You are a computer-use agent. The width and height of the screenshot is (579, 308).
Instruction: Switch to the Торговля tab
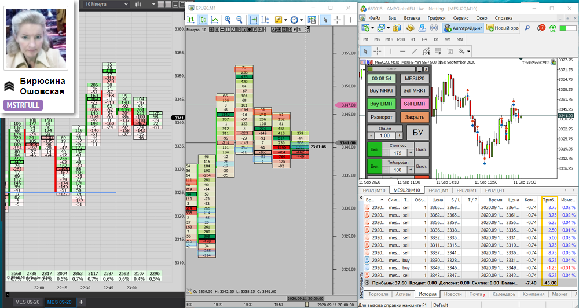[378, 294]
